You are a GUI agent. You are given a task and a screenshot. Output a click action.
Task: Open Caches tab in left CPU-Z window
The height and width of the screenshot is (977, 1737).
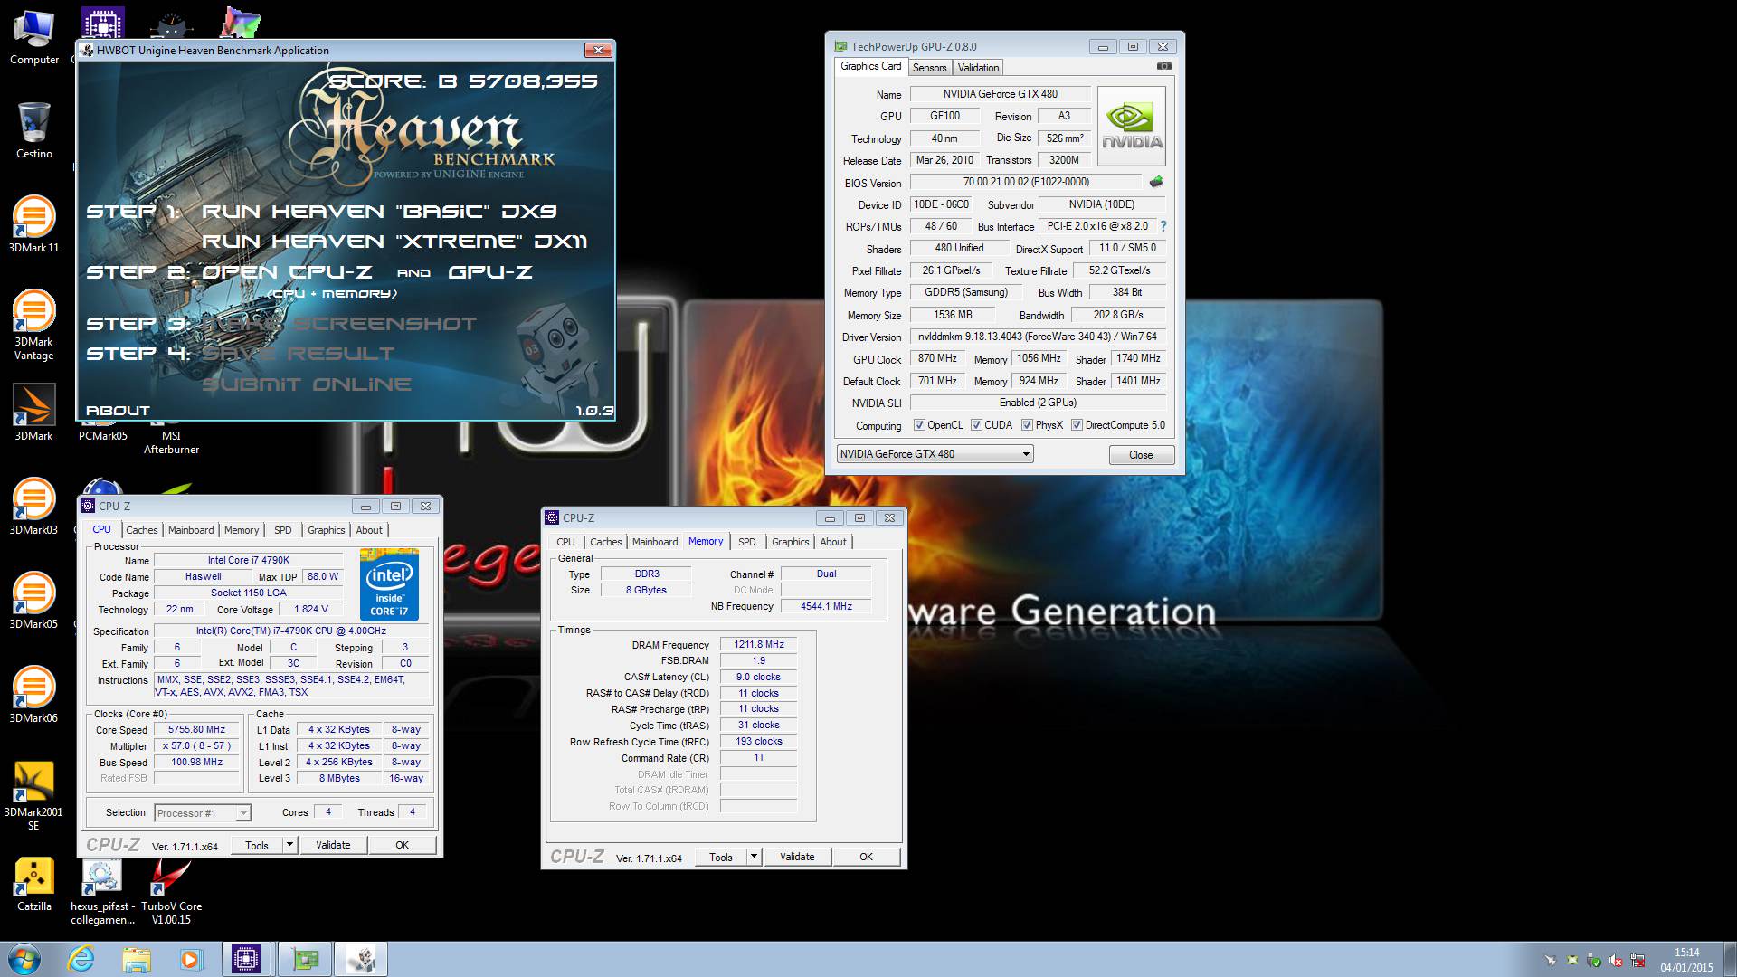tap(141, 530)
